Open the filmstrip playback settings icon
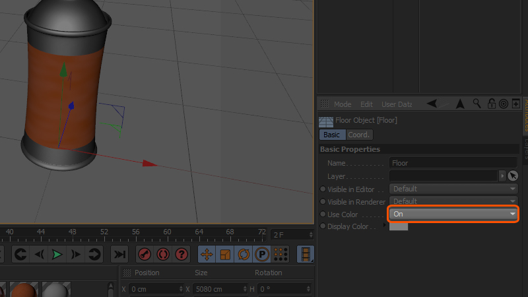The width and height of the screenshot is (528, 297). tap(306, 254)
